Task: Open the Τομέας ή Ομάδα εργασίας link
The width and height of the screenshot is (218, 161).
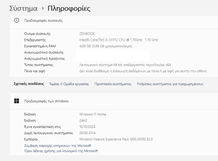Action: coord(69,84)
